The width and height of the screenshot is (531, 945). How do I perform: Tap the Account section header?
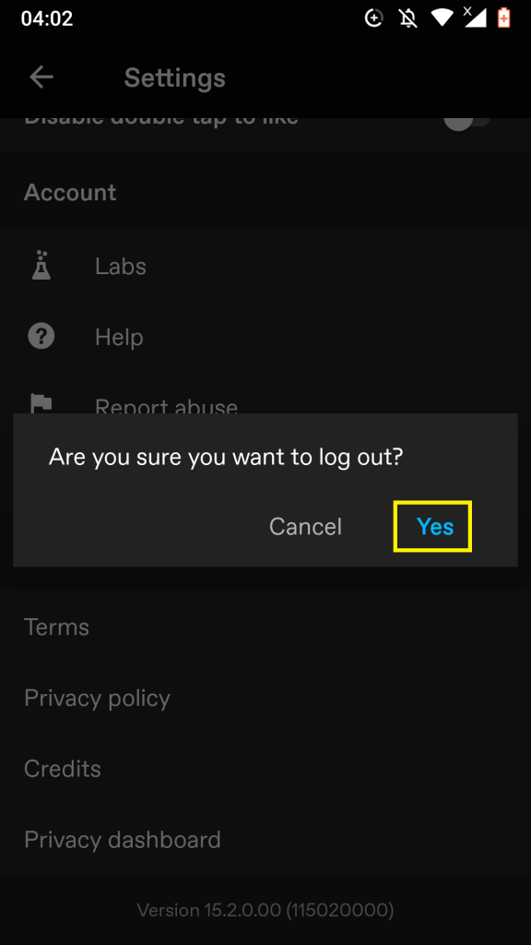pyautogui.click(x=69, y=192)
